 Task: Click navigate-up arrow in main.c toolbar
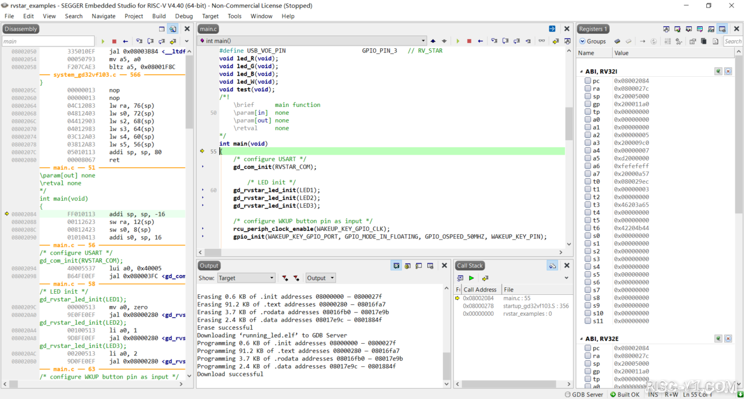(x=432, y=41)
